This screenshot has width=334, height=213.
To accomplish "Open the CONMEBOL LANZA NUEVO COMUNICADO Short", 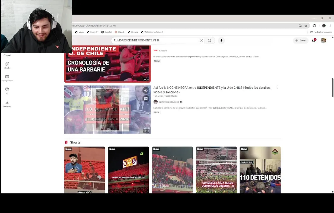I will 216,170.
